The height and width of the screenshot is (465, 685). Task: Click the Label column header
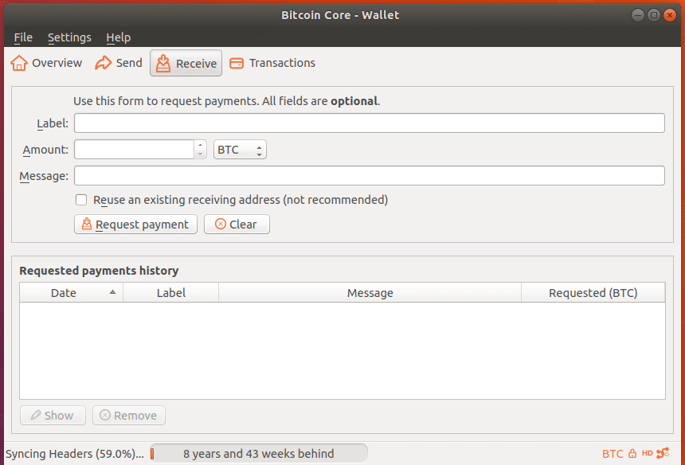click(x=170, y=292)
